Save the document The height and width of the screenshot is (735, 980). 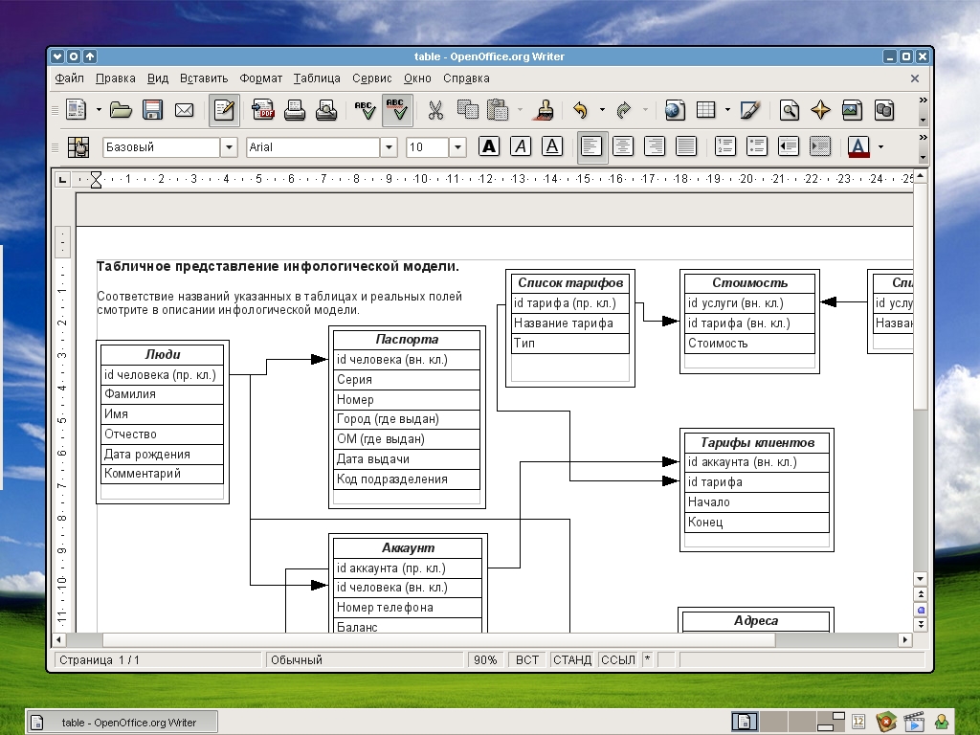tap(152, 111)
